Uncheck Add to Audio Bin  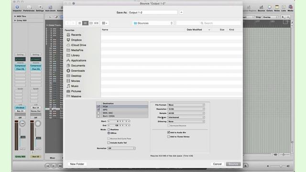click(x=169, y=132)
